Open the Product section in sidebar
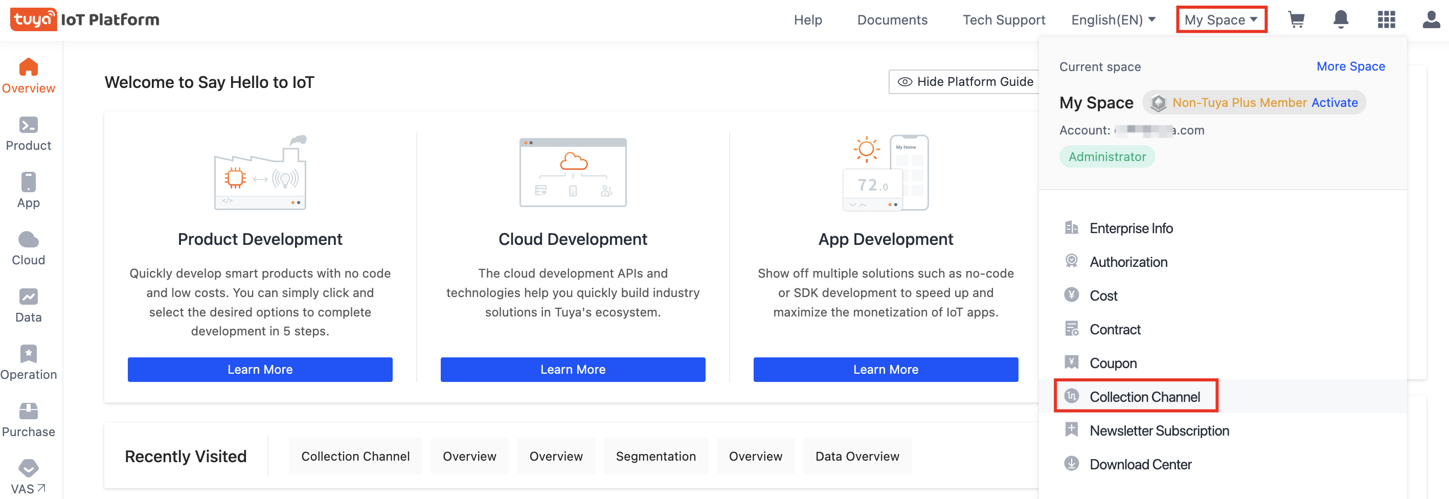Screen dimensions: 1449x499 tap(28, 133)
